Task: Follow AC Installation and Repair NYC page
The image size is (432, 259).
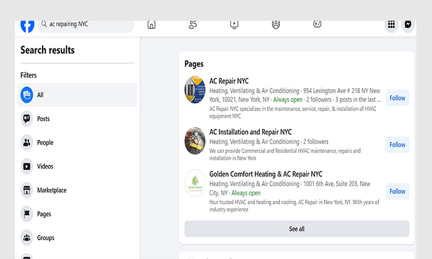Action: tap(397, 144)
